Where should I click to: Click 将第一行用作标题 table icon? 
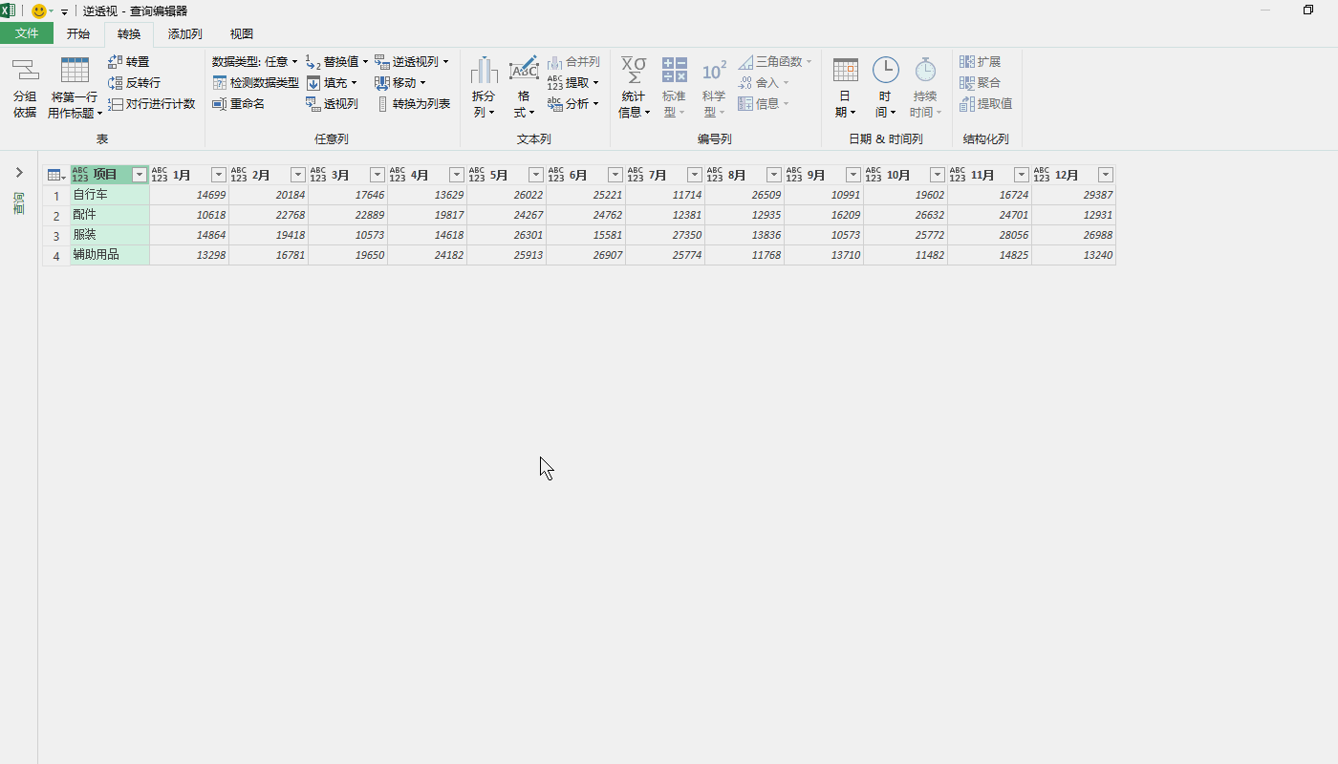[75, 70]
